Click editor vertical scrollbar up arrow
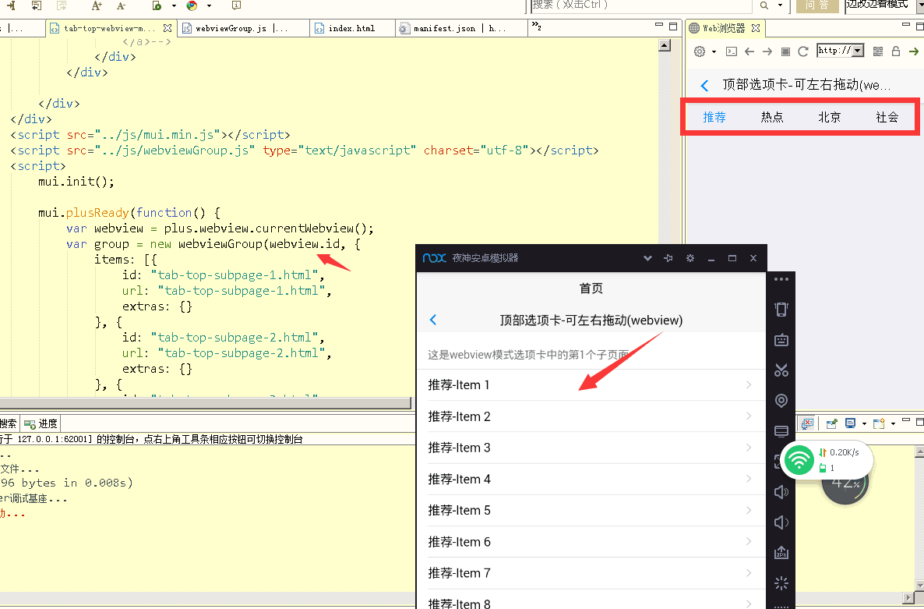 [x=665, y=46]
